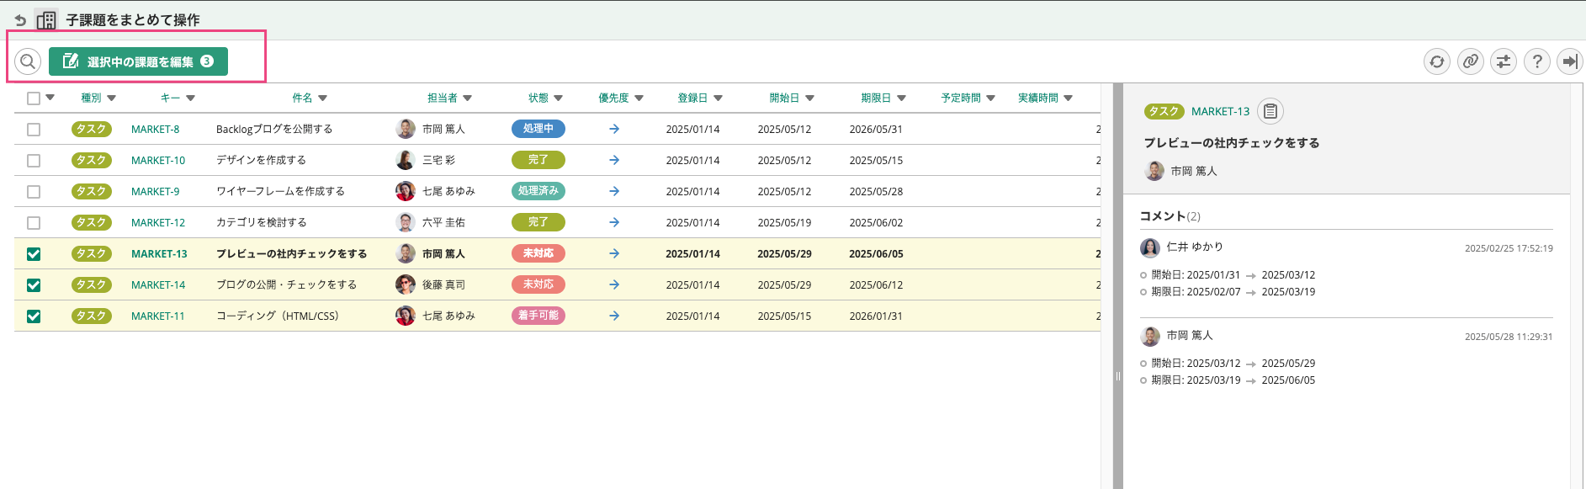Click the 処理中 status badge
Screen dimensions: 1586x489
(x=538, y=129)
